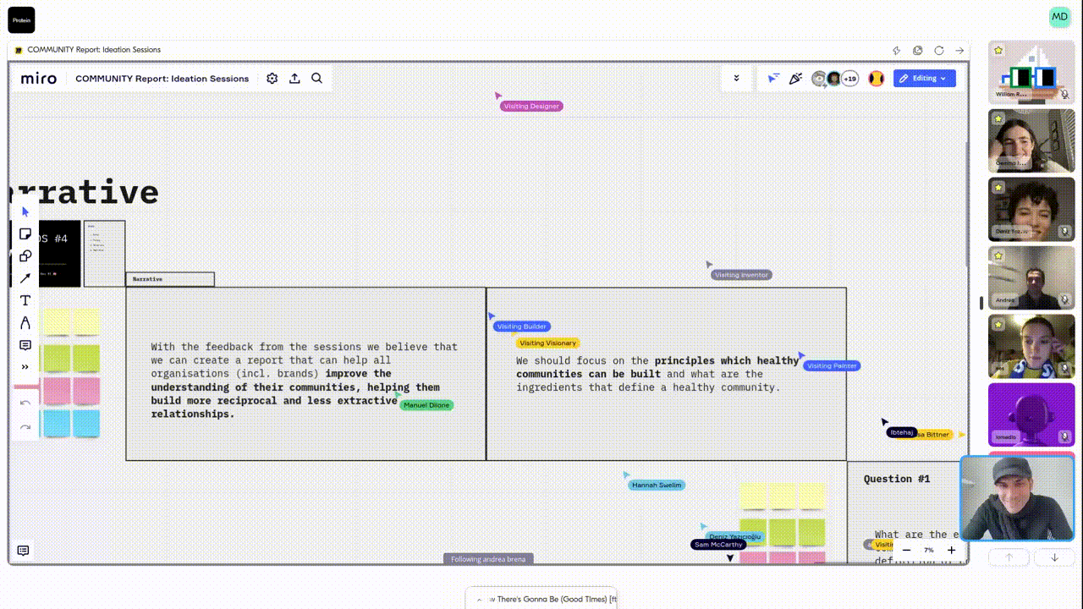Select the arrow connection line tool
This screenshot has height=609, width=1083.
click(25, 278)
